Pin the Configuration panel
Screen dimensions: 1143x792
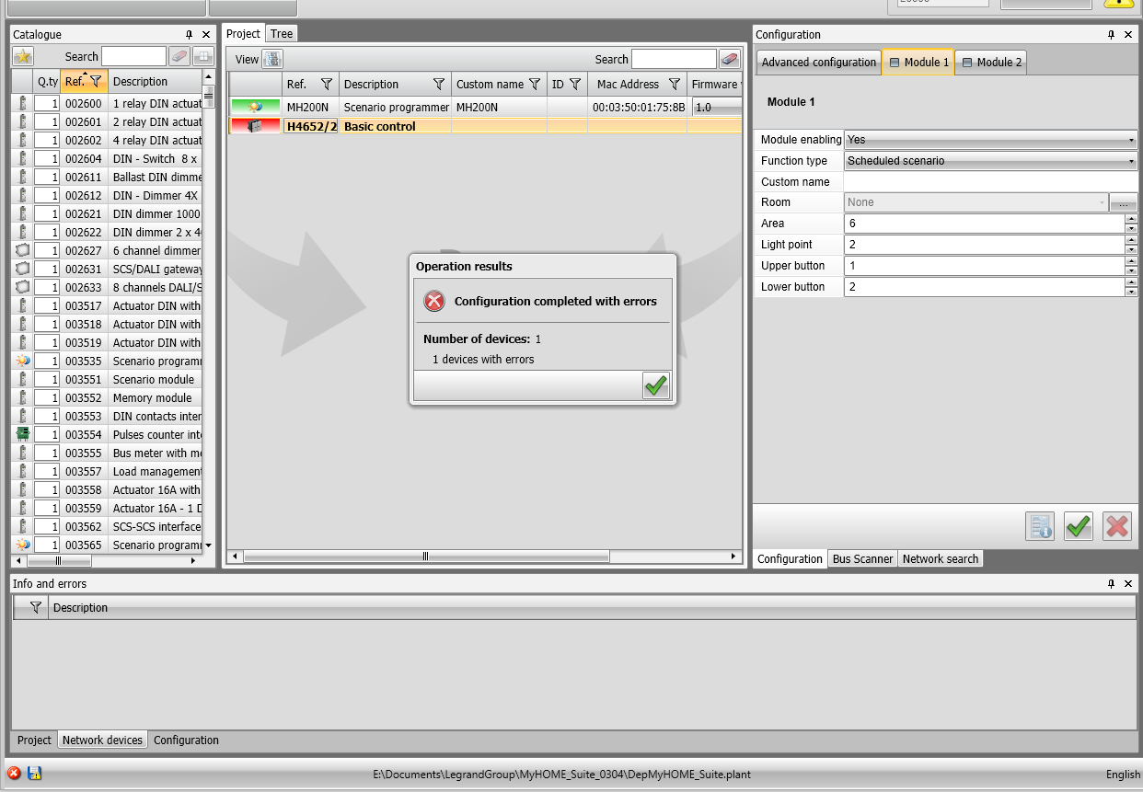1111,35
